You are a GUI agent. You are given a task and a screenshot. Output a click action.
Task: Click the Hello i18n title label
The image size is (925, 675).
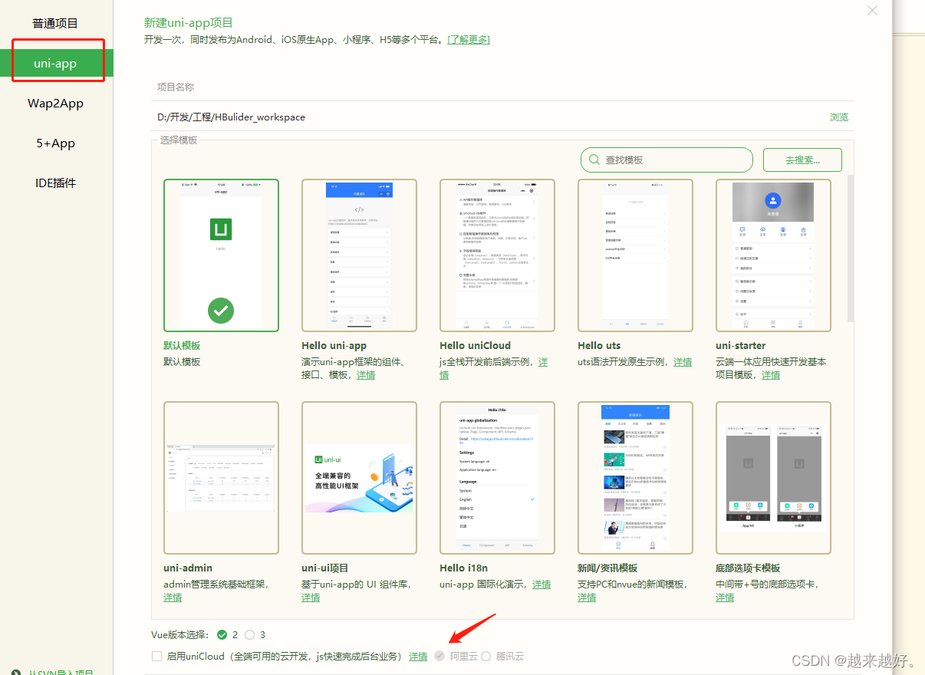point(463,568)
